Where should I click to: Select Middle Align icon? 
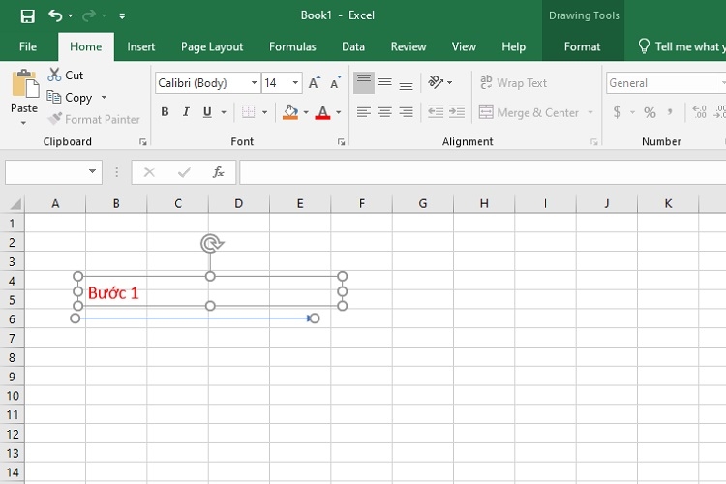pos(384,83)
